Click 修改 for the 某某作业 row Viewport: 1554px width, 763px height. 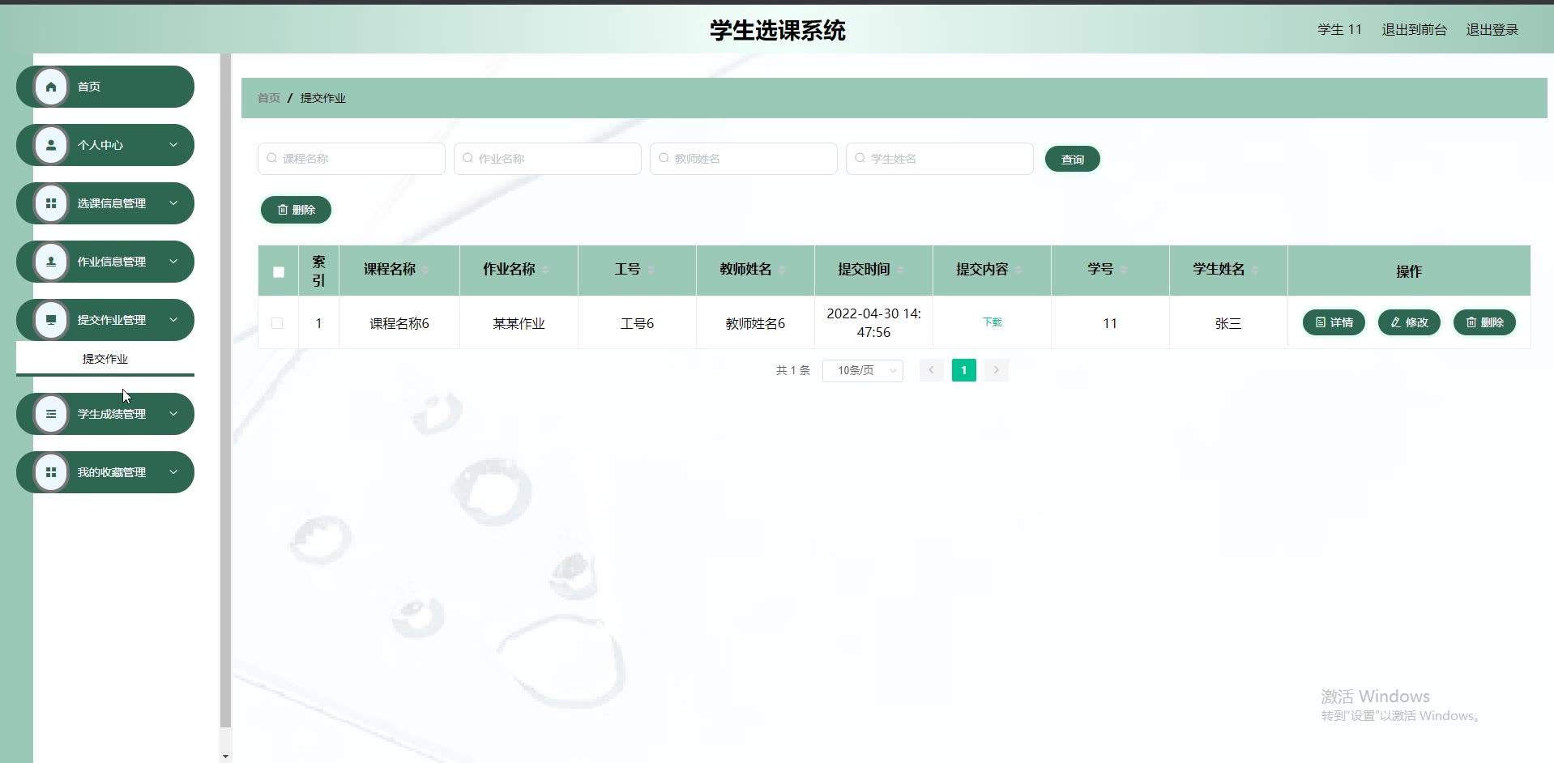pos(1409,322)
